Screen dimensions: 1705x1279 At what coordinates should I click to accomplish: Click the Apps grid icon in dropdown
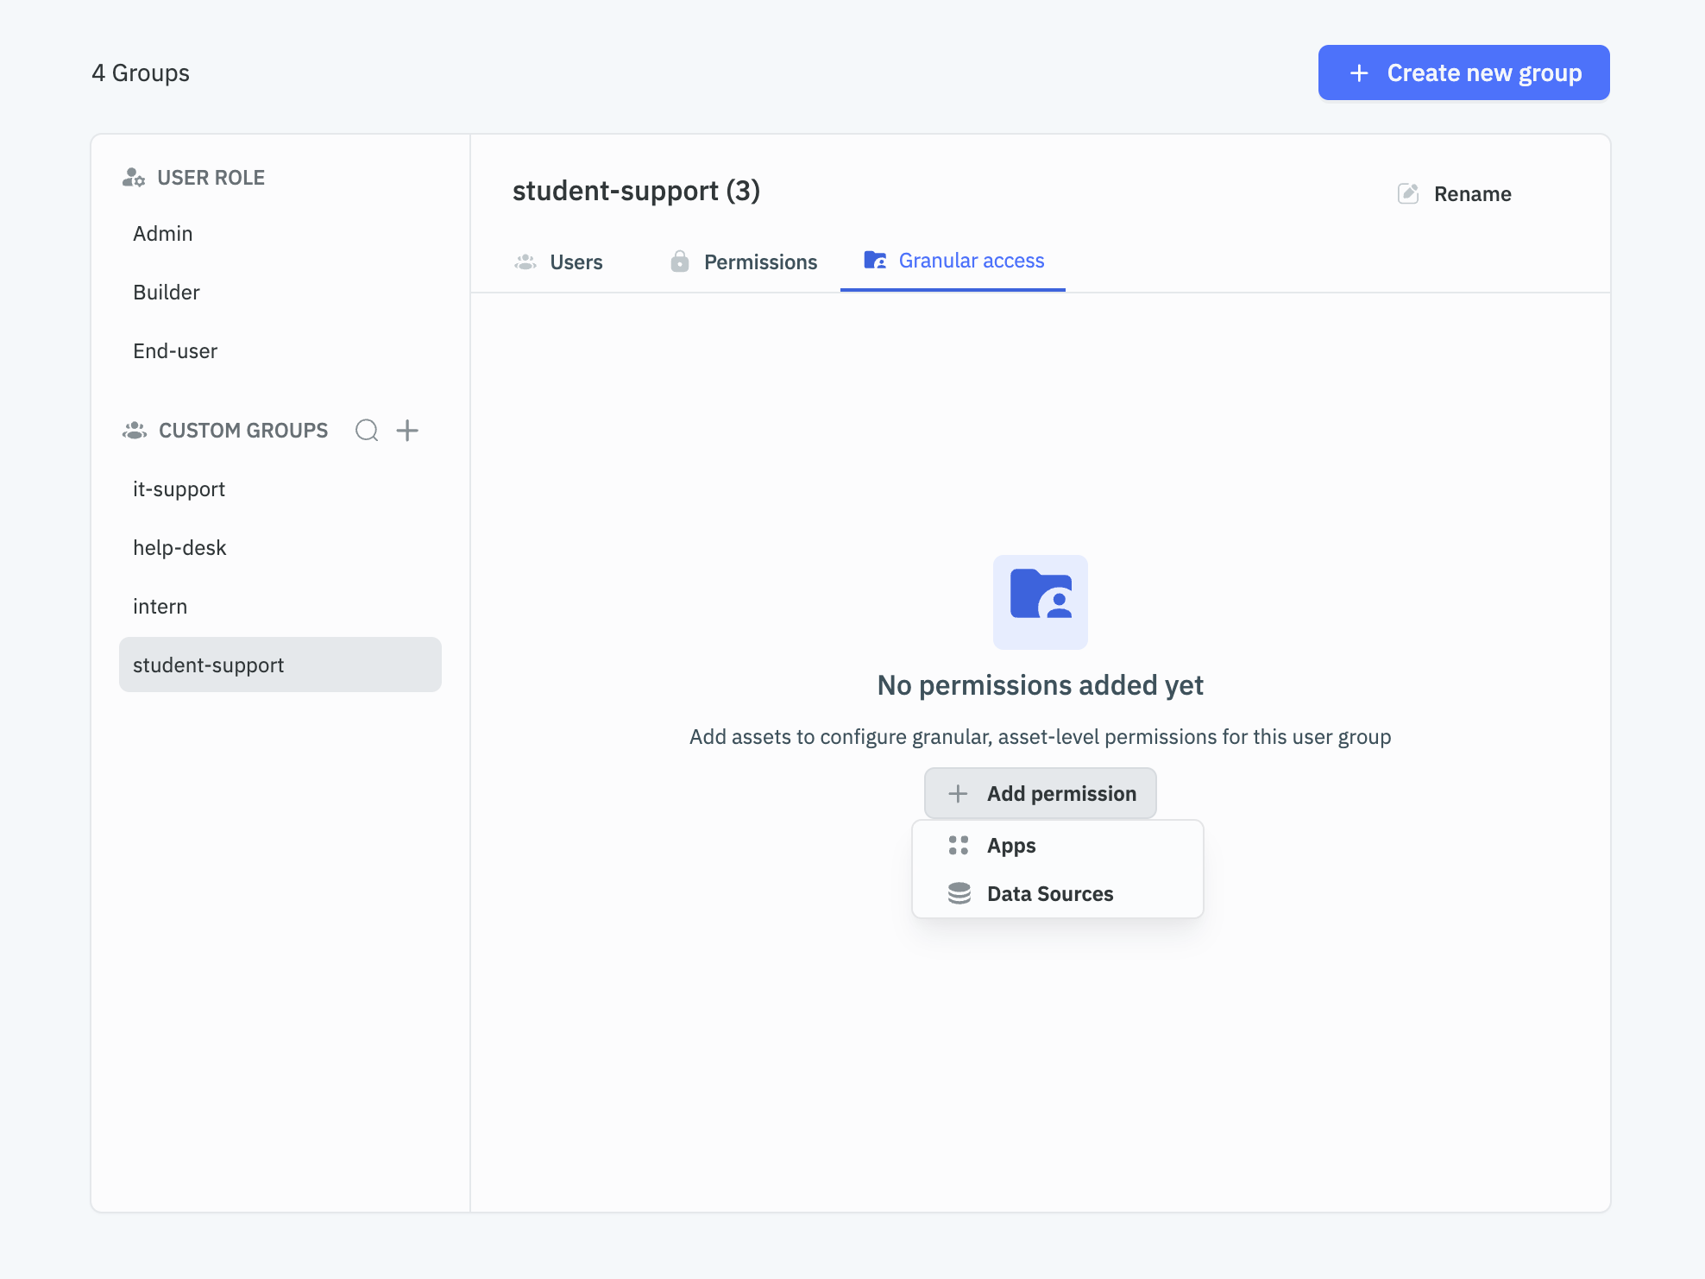coord(959,845)
